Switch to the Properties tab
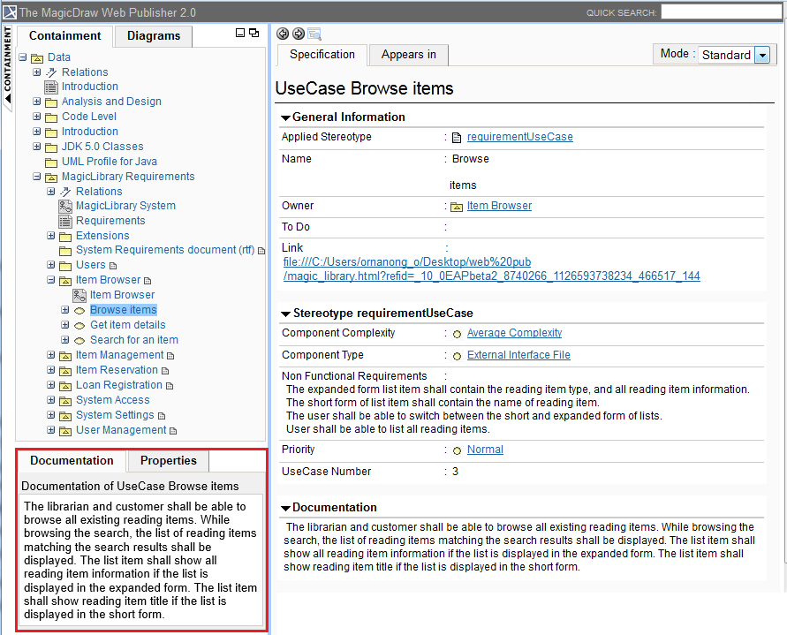 [x=168, y=461]
